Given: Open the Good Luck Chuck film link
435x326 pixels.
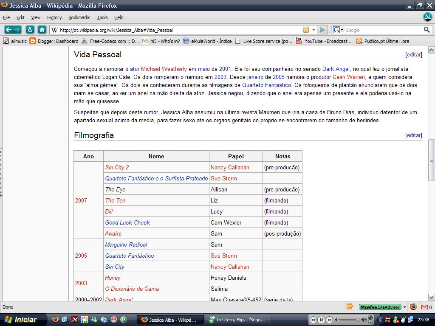Looking at the screenshot, I should click(127, 222).
